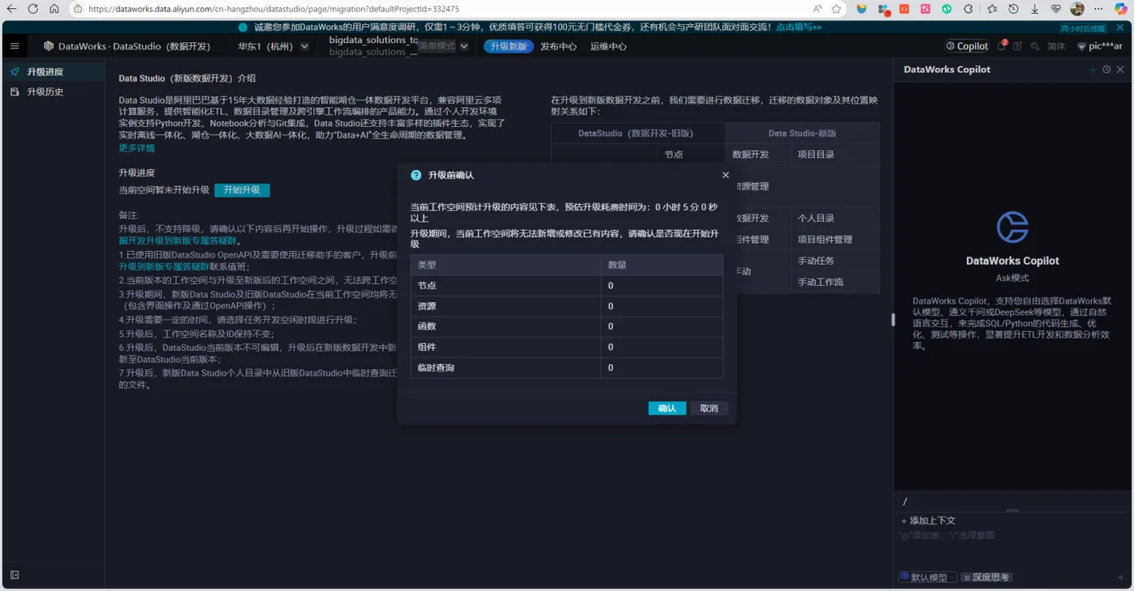Open browser settings and more menu
This screenshot has height=591, width=1134.
tap(1099, 9)
